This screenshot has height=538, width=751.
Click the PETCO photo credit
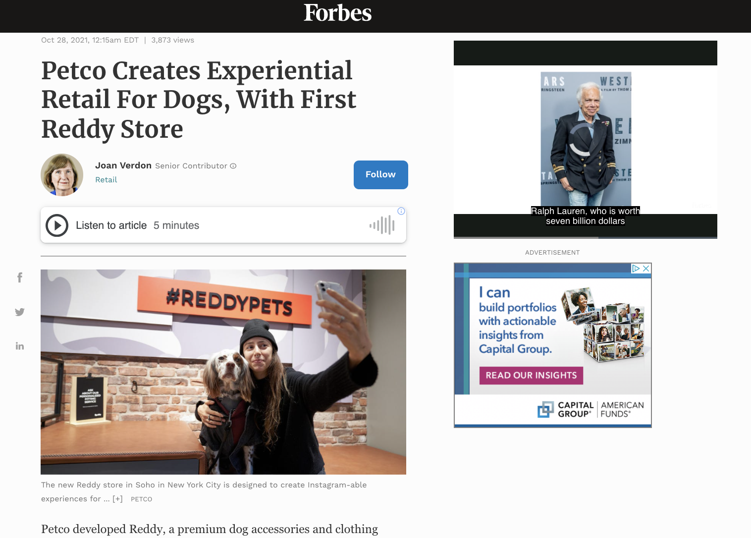click(141, 499)
